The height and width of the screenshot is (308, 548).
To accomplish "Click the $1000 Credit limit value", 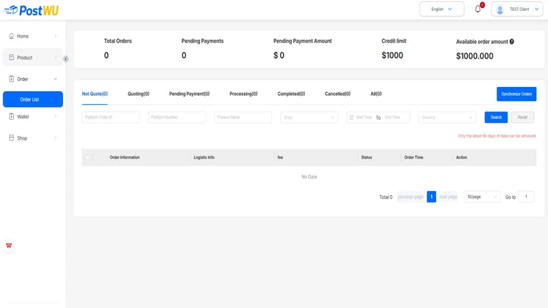I will tap(392, 55).
